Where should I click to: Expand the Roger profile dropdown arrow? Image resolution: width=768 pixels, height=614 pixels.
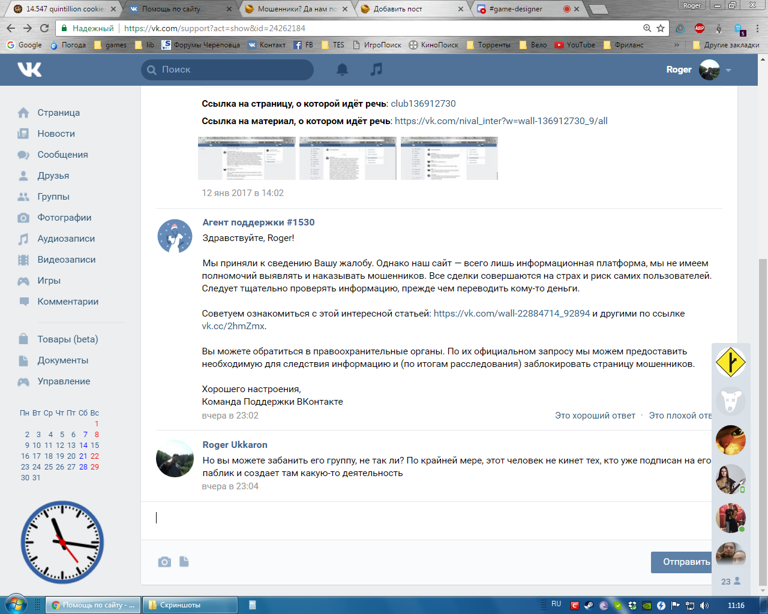[728, 70]
